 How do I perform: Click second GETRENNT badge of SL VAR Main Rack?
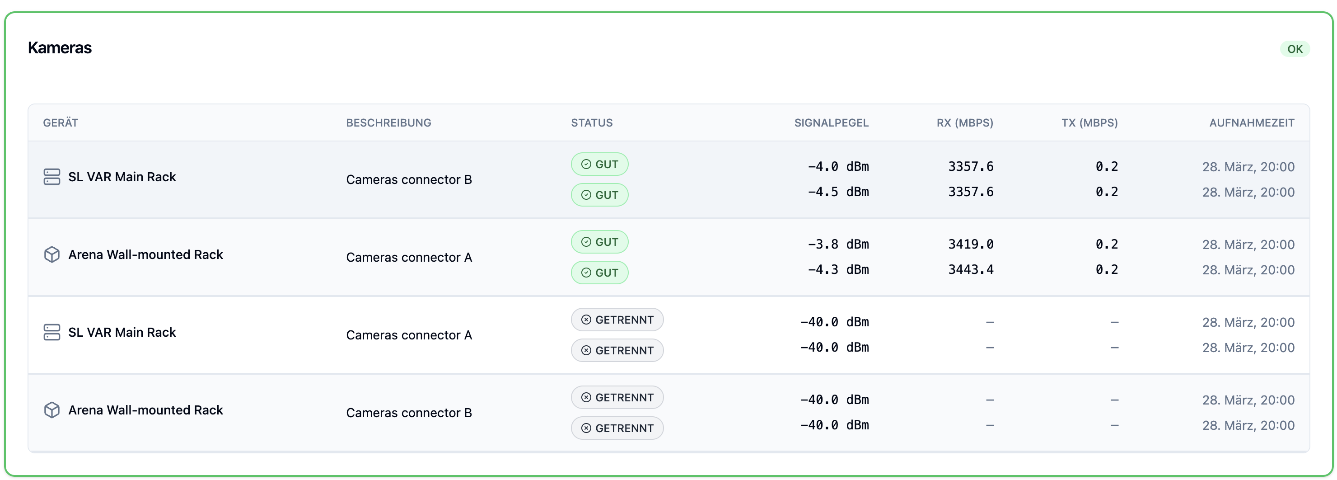tap(617, 350)
